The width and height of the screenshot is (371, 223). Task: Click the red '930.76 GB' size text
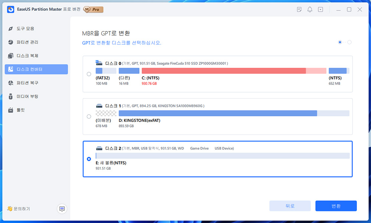149,83
